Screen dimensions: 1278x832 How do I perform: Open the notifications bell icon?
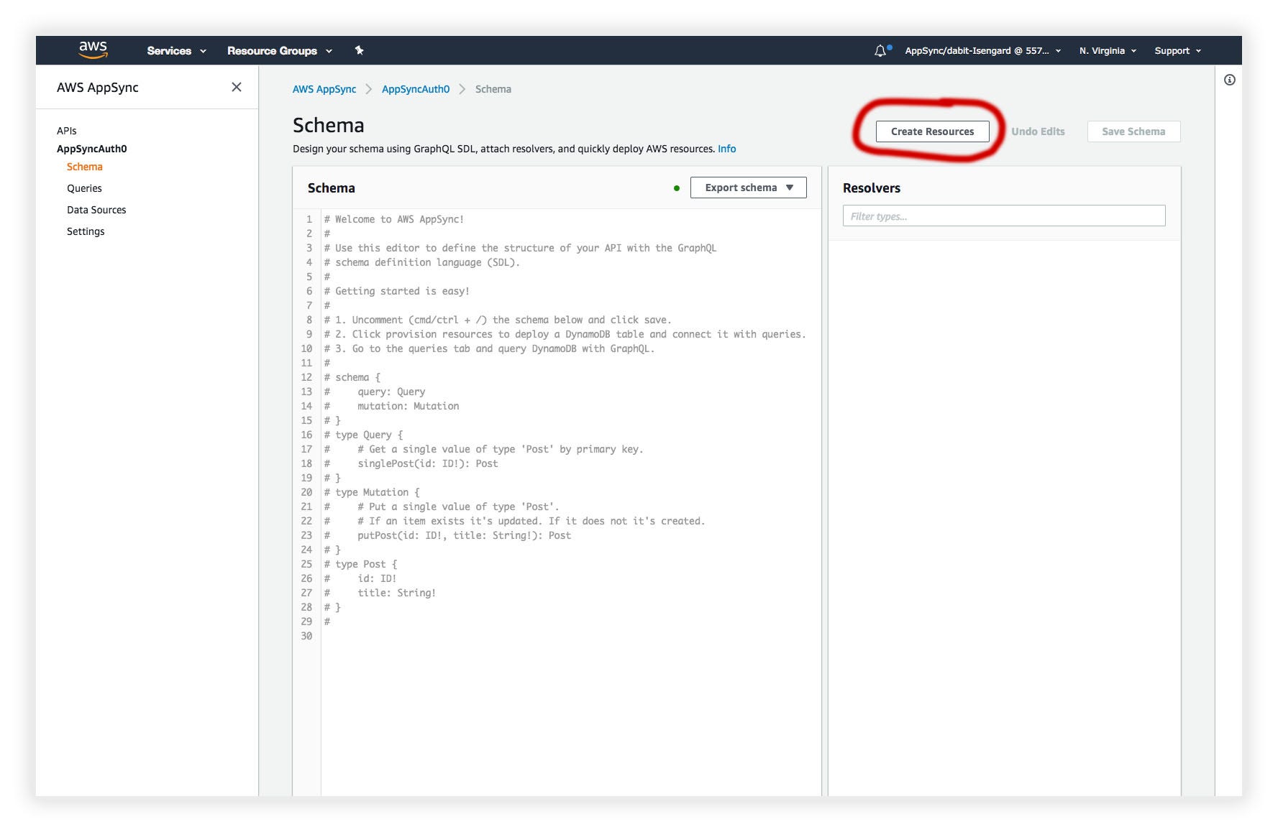point(882,50)
